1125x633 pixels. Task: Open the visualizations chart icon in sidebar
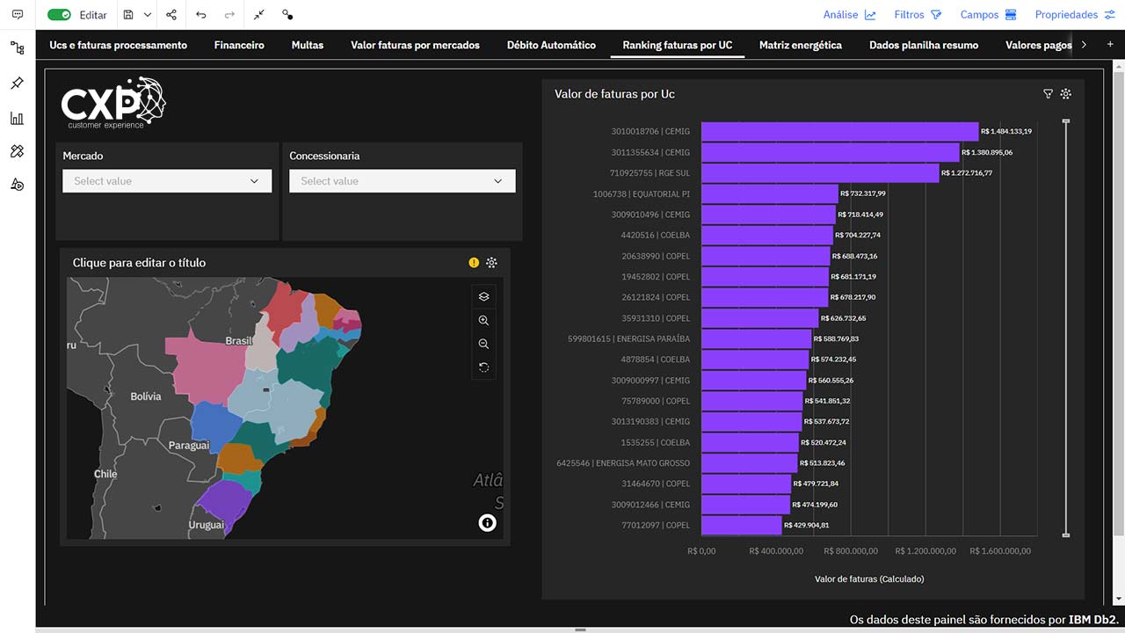pyautogui.click(x=17, y=118)
